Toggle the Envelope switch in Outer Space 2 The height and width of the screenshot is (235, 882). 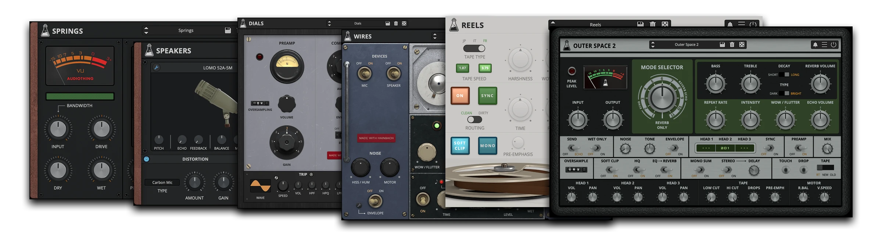(x=674, y=148)
